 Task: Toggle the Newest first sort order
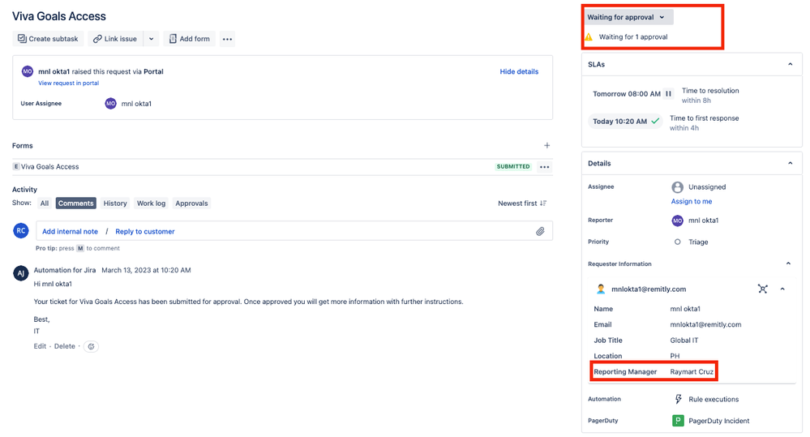[x=522, y=204]
